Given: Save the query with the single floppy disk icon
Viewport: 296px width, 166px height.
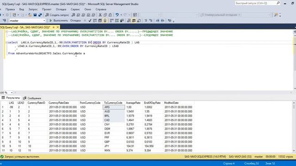Looking at the screenshot, I should (35, 15).
